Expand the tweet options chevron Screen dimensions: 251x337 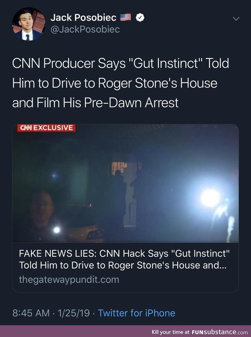pos(236,19)
